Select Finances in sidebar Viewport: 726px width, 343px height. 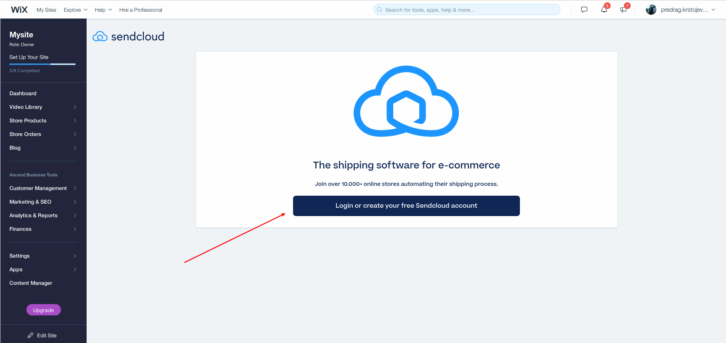pos(20,229)
